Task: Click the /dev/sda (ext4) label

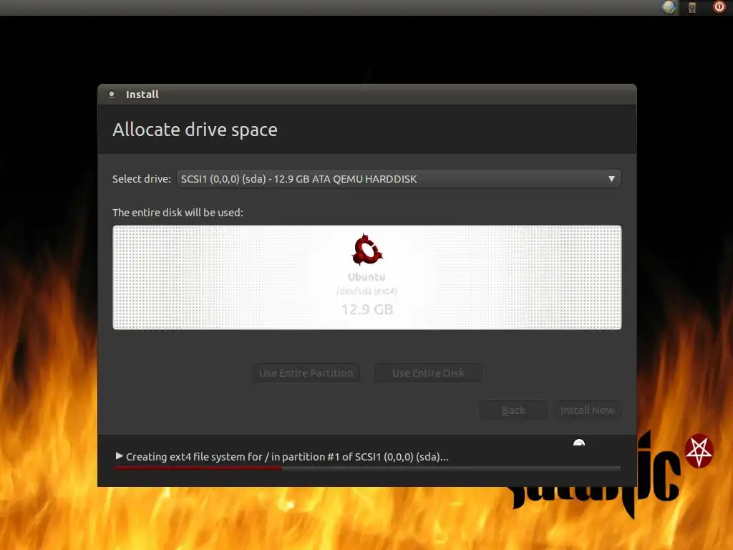Action: coord(367,291)
